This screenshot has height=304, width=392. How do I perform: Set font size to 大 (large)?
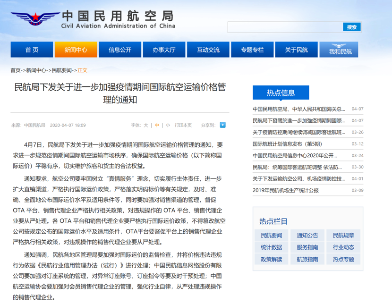point(146,126)
